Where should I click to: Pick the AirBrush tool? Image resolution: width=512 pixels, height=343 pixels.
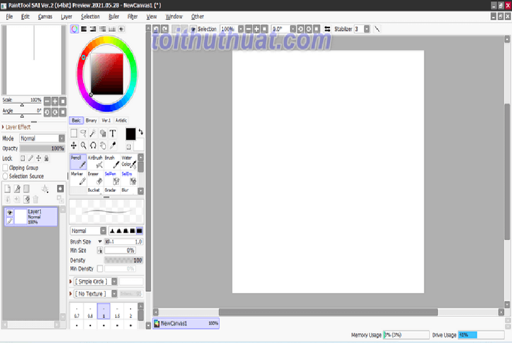(96, 162)
